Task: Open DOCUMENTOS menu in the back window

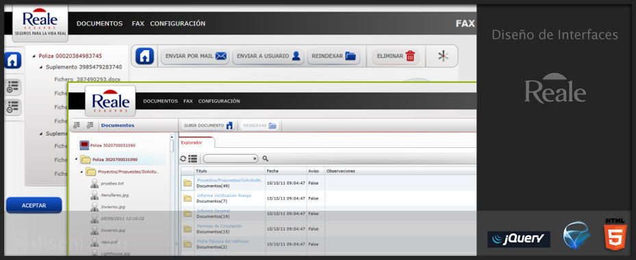Action: tap(99, 23)
